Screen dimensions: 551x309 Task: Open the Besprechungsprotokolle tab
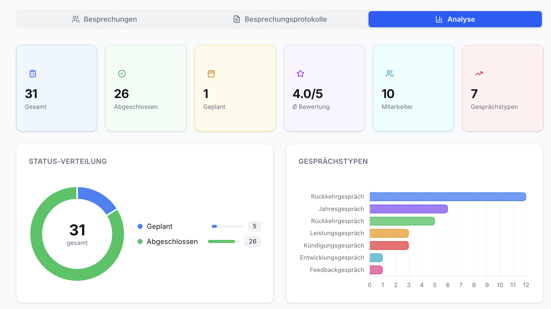click(x=280, y=19)
